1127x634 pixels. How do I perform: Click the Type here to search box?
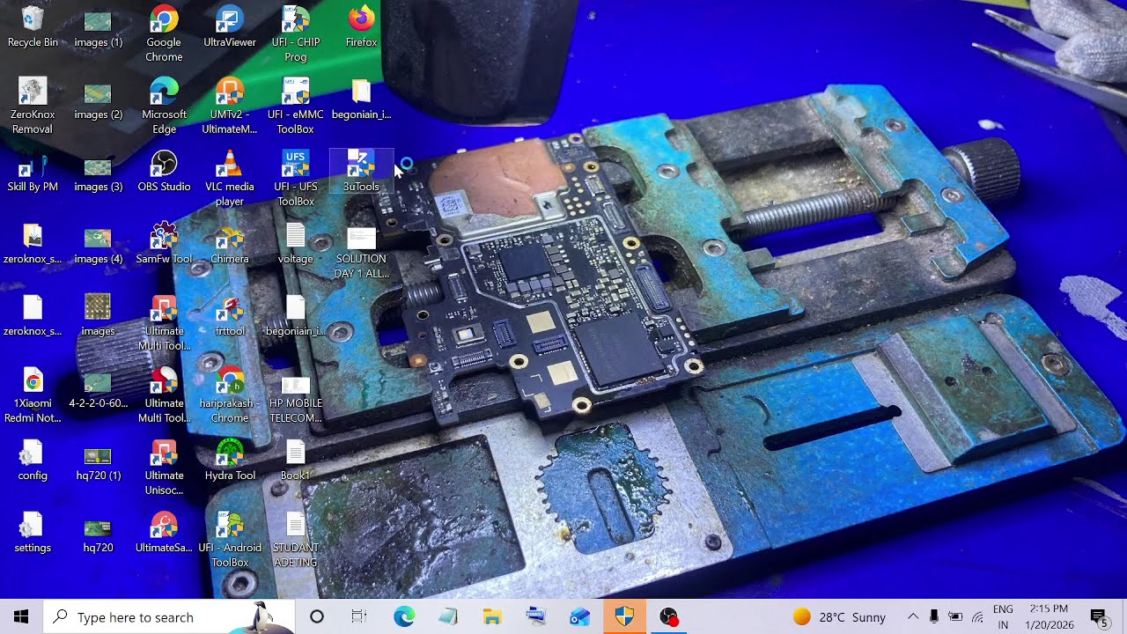(x=169, y=616)
